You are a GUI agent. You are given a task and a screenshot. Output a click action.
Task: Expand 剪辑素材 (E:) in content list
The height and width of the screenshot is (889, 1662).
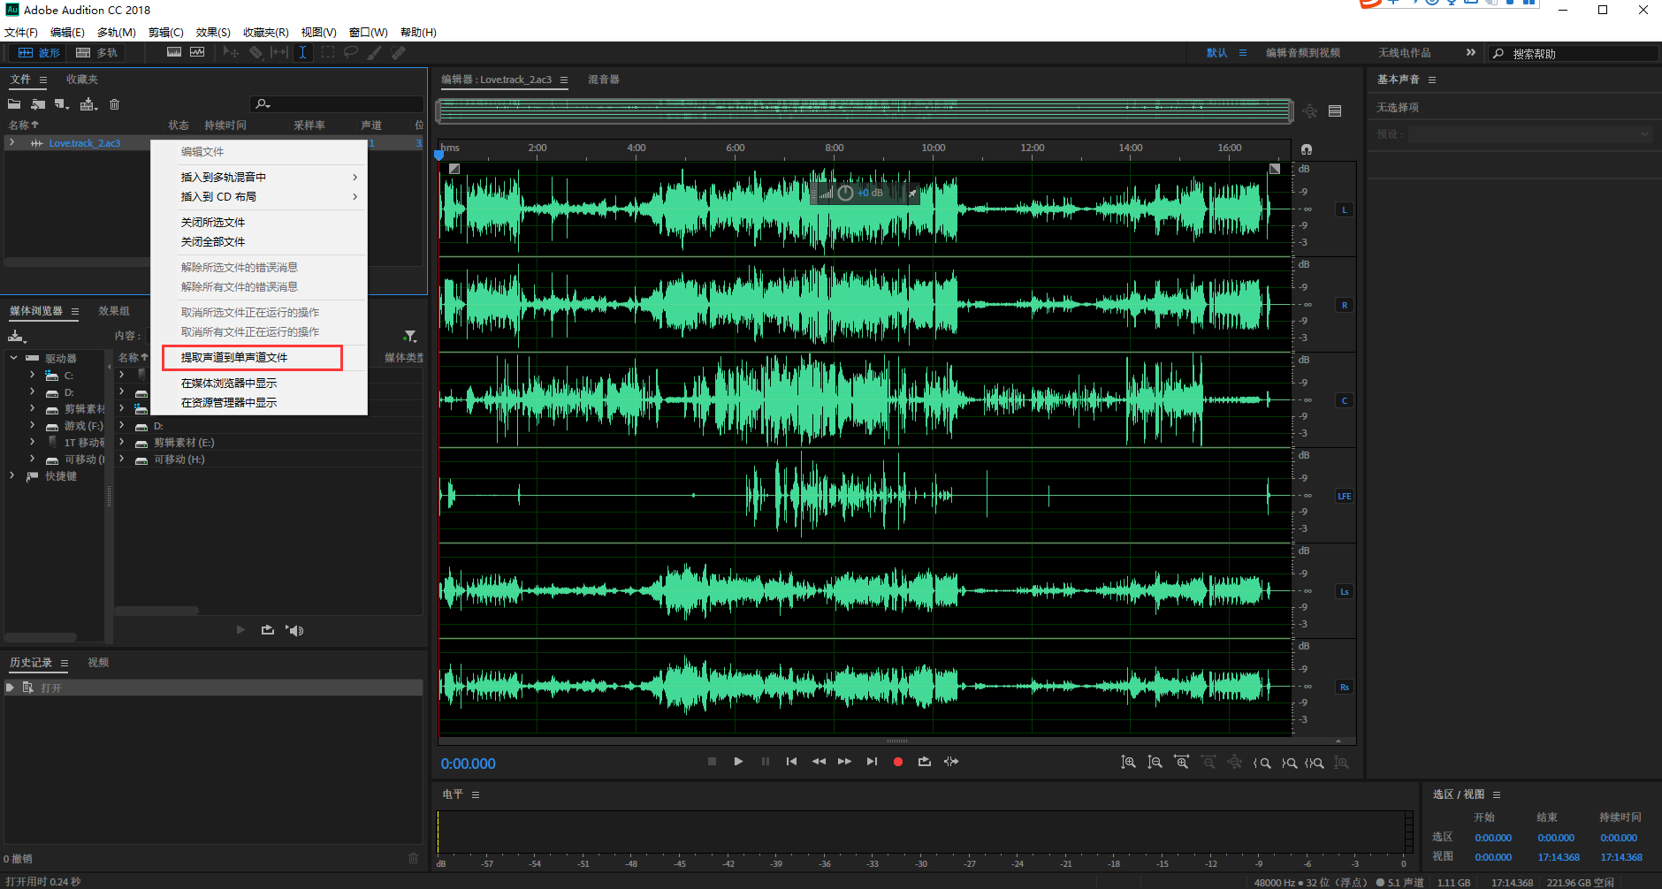point(122,442)
